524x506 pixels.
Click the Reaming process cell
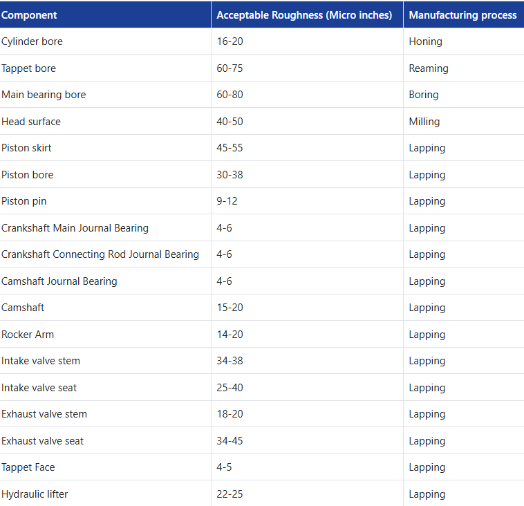tap(429, 68)
